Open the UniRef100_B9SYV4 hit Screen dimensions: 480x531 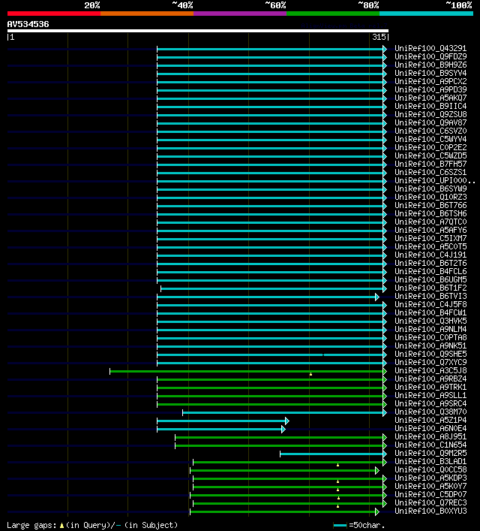(x=430, y=73)
